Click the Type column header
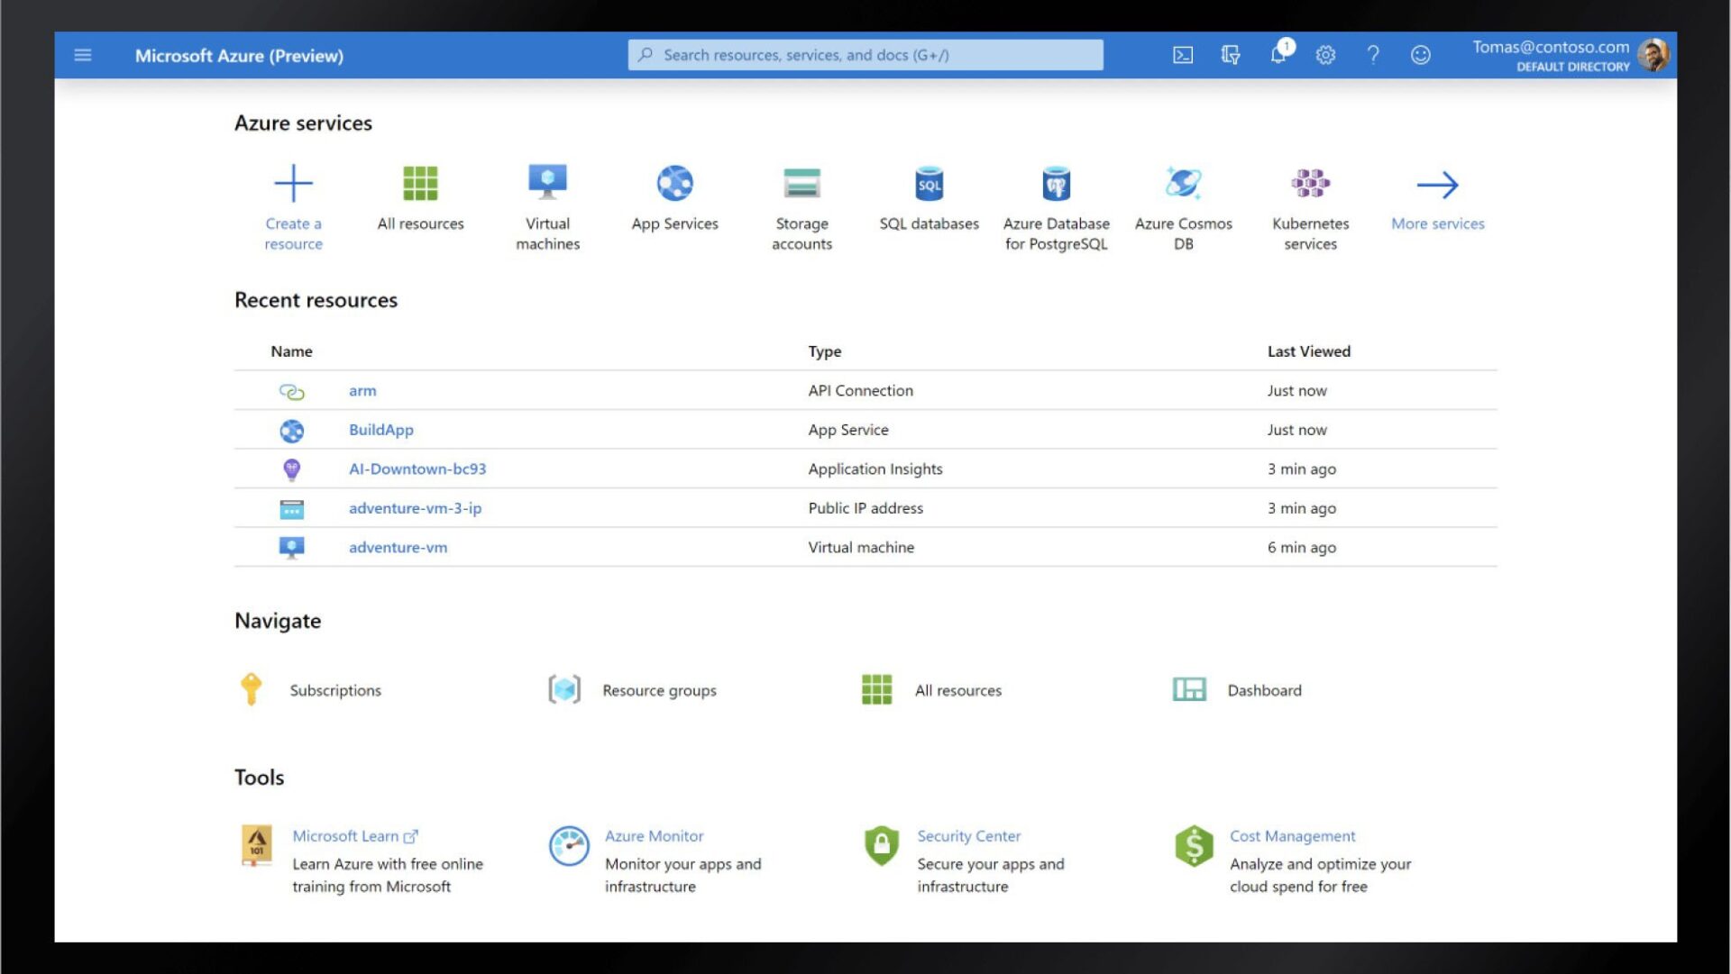 click(x=824, y=351)
